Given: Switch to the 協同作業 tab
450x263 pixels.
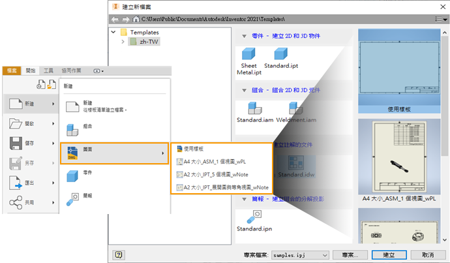Looking at the screenshot, I should click(71, 70).
